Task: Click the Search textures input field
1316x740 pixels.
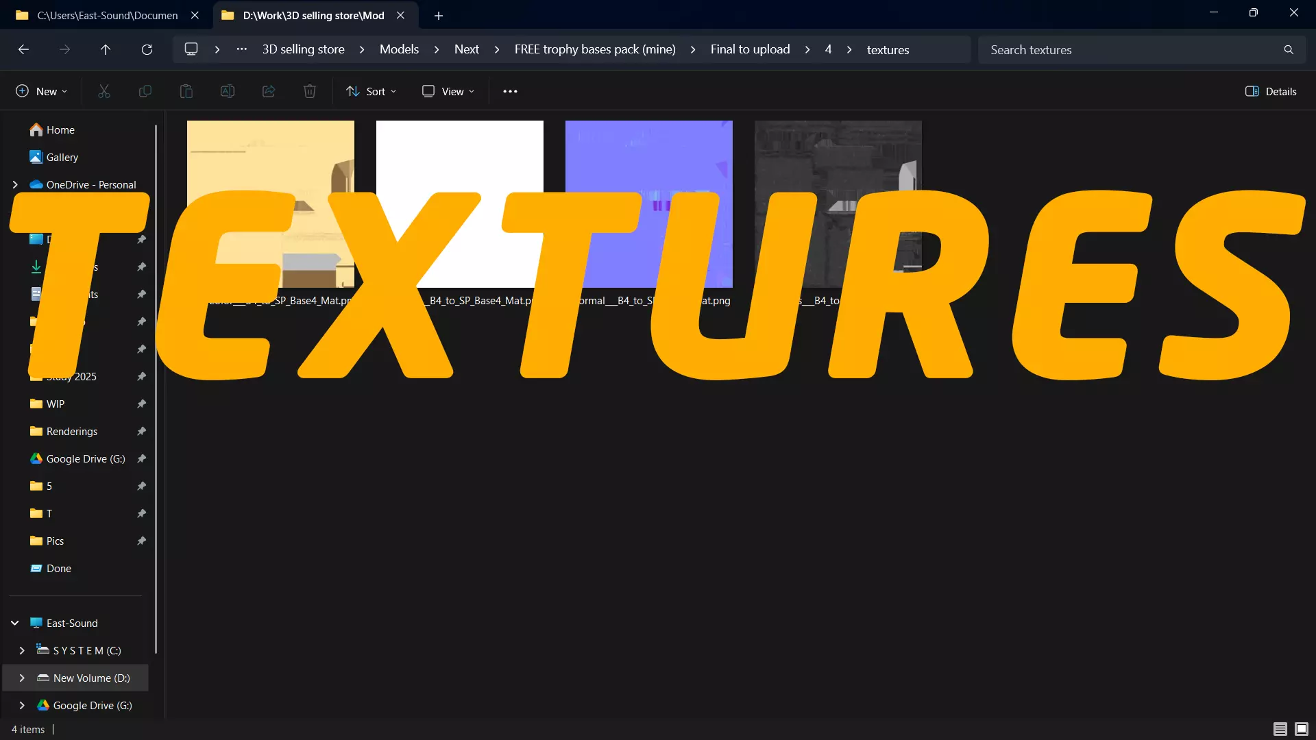Action: 1131,49
